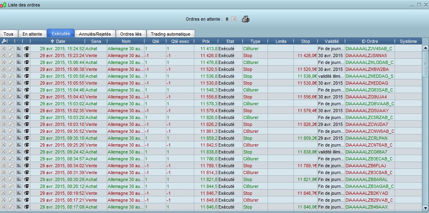Toggle eye icon on the 15:24:52 order
The width and height of the screenshot is (429, 213).
pos(26,49)
